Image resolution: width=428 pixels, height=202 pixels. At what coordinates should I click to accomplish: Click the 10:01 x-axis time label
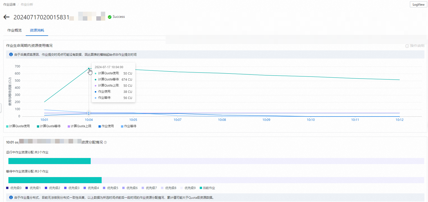pos(44,120)
